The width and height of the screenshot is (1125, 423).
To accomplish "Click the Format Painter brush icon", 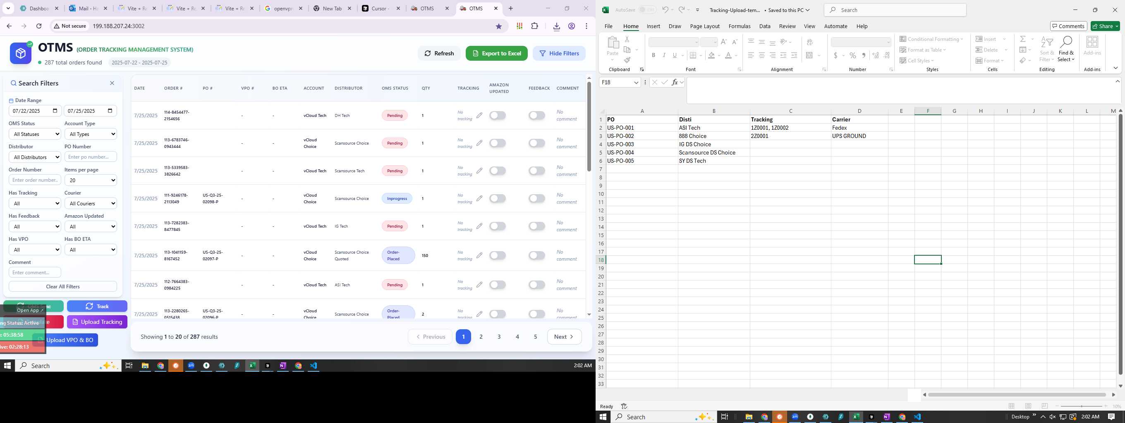I will [x=627, y=60].
